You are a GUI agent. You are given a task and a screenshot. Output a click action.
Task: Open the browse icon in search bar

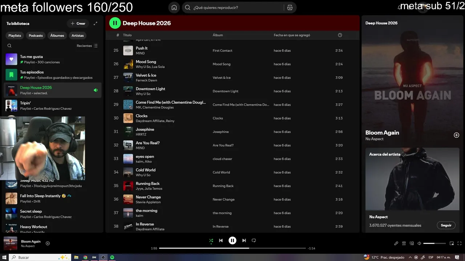pyautogui.click(x=290, y=8)
